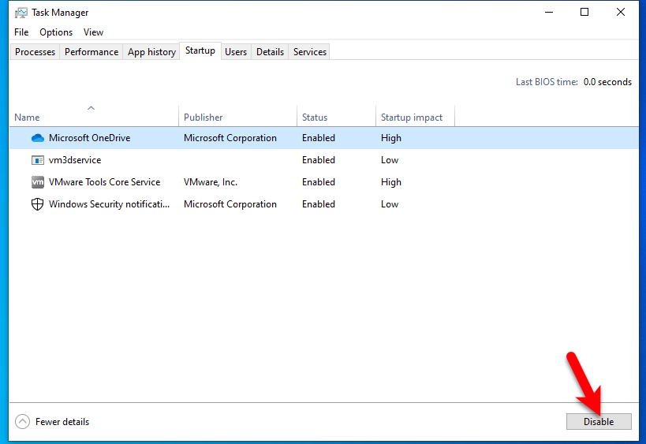Click the Last BIOS time value
This screenshot has width=646, height=444.
[607, 82]
